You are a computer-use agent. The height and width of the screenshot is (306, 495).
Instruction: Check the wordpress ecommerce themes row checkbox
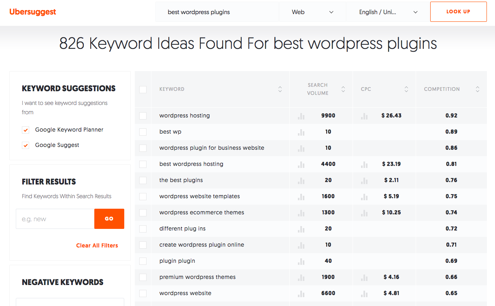(143, 213)
